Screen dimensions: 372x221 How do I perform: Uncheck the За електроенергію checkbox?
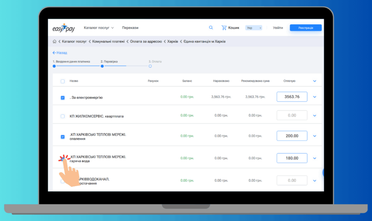62,98
